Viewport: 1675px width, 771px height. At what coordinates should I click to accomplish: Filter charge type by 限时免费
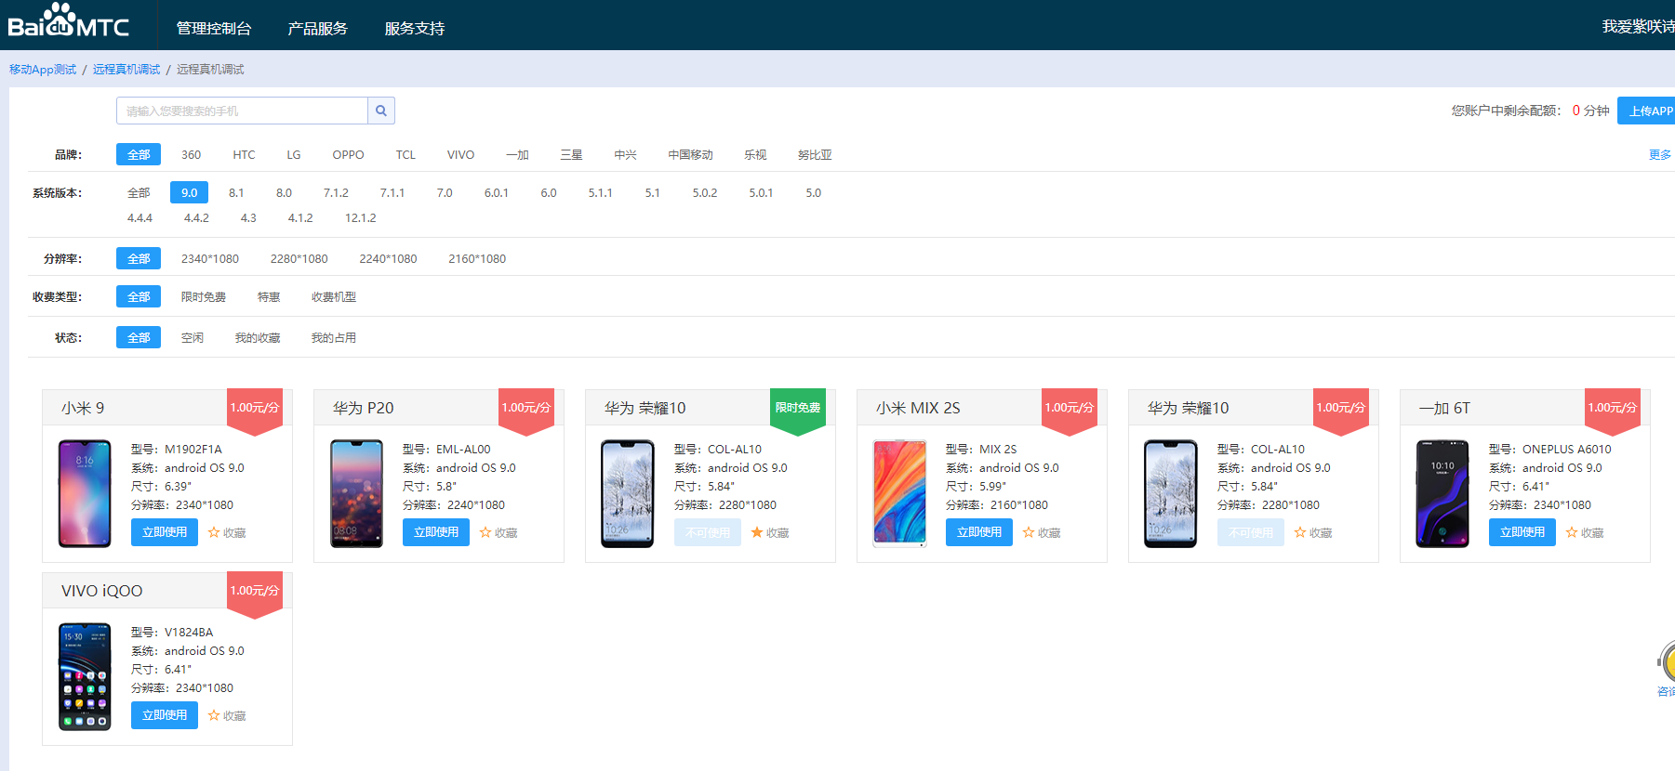204,297
